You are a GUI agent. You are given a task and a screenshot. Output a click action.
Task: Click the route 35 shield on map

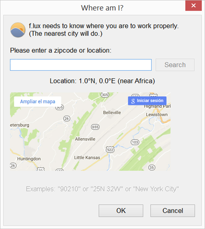point(152,167)
